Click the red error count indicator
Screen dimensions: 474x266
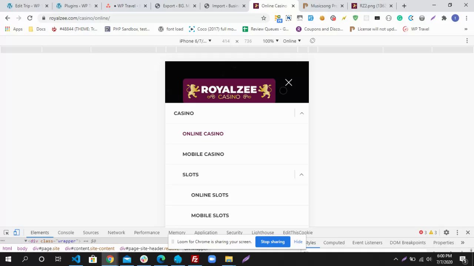(x=423, y=232)
